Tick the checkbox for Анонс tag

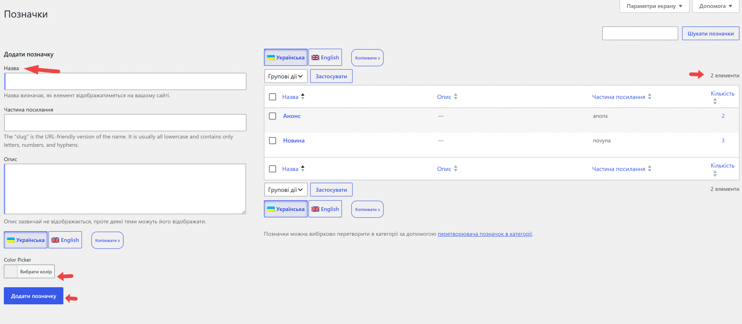(x=272, y=116)
